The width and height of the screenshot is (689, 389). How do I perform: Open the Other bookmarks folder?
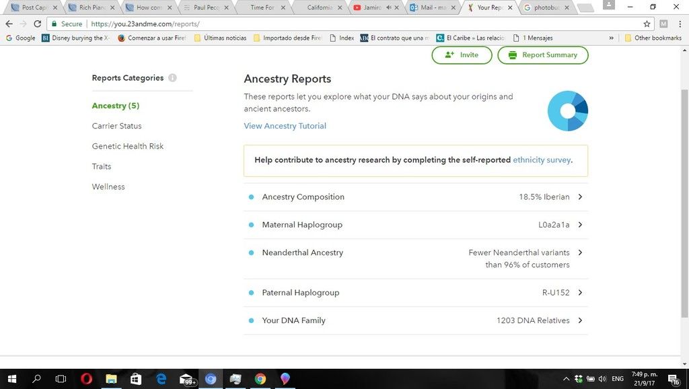click(653, 38)
